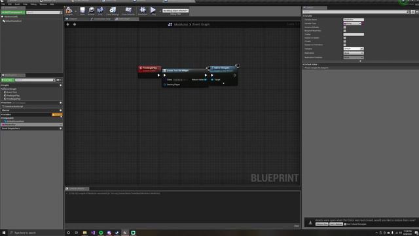The width and height of the screenshot is (419, 236).
Task: Click the green Add New button
Action: pos(7,80)
